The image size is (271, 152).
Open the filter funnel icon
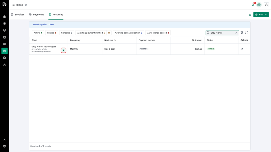tap(242, 33)
